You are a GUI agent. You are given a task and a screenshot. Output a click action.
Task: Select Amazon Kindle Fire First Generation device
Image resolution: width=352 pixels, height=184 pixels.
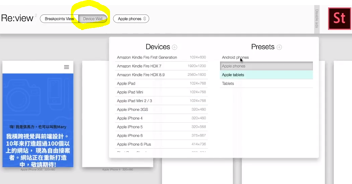pyautogui.click(x=161, y=57)
